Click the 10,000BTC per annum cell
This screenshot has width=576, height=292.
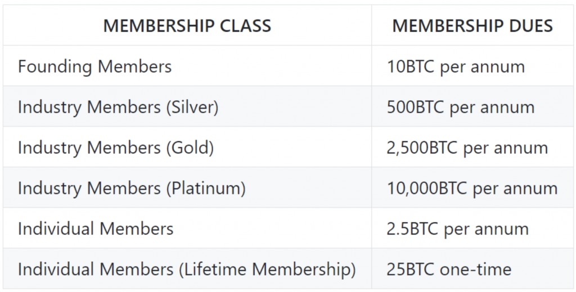click(472, 188)
